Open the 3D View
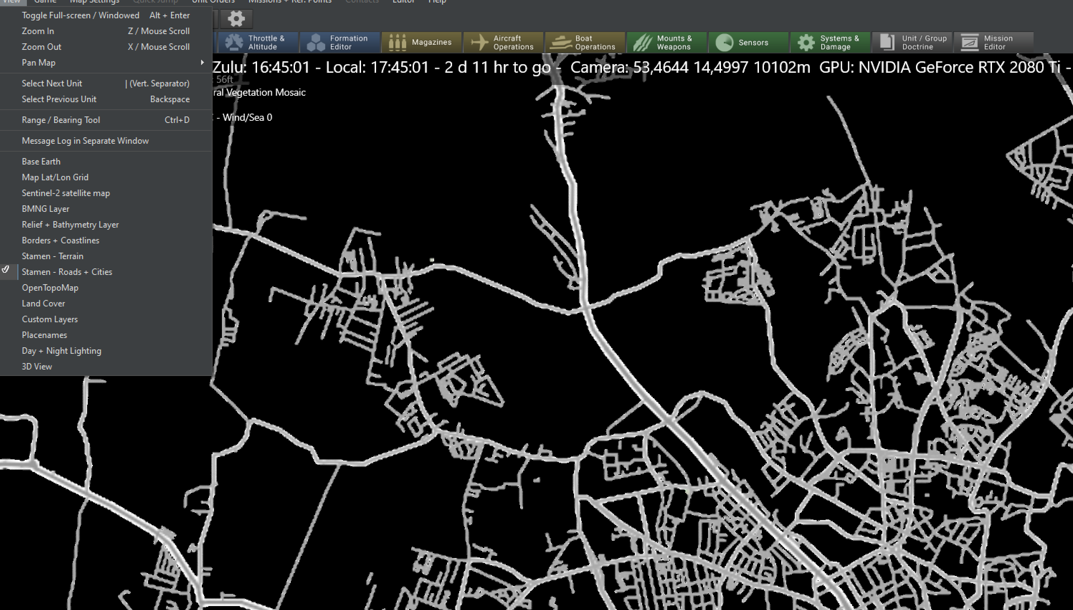 (x=106, y=367)
